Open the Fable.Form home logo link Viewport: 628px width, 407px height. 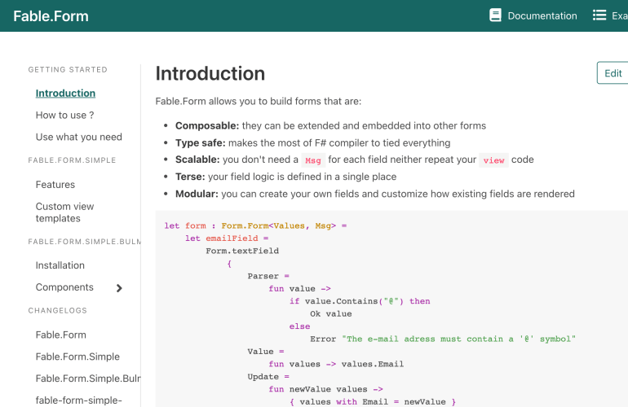51,16
